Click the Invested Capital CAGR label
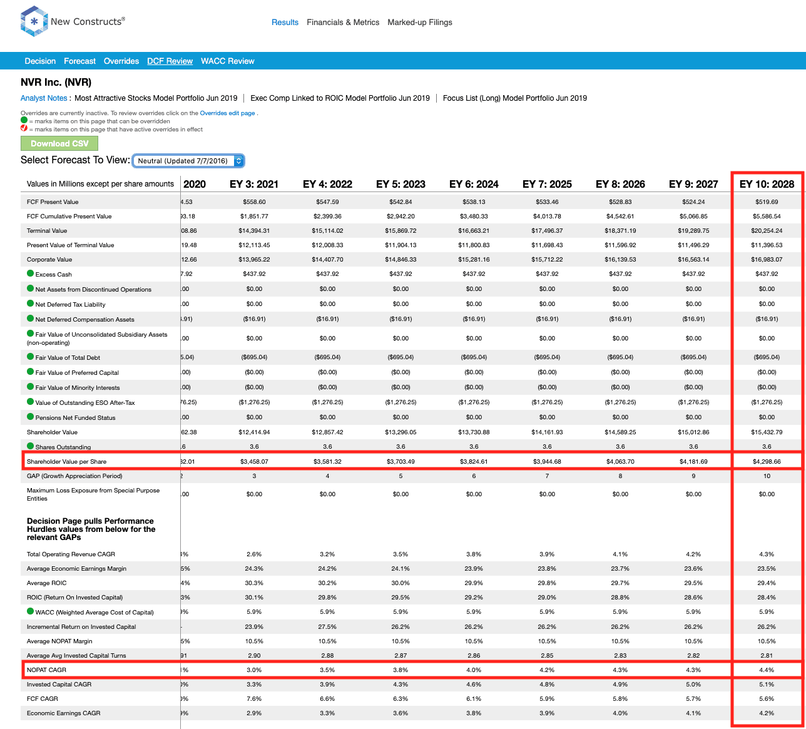The height and width of the screenshot is (729, 806). pos(59,684)
